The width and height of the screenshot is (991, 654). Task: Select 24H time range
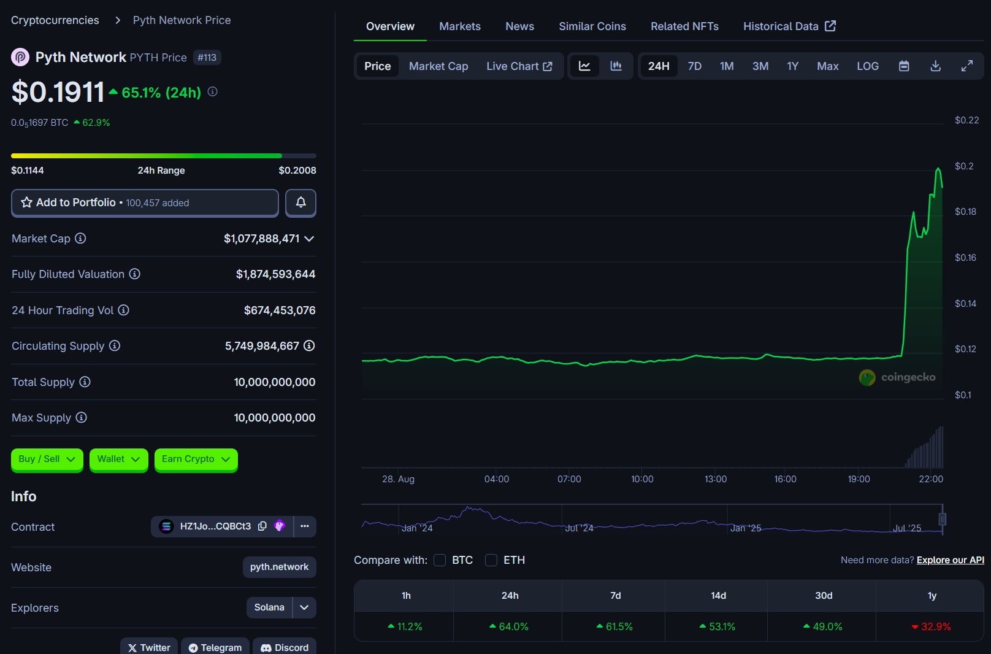click(659, 66)
